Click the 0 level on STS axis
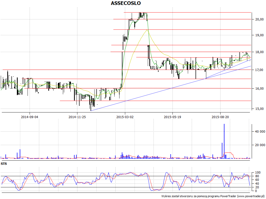266x199 pixels. (256, 191)
